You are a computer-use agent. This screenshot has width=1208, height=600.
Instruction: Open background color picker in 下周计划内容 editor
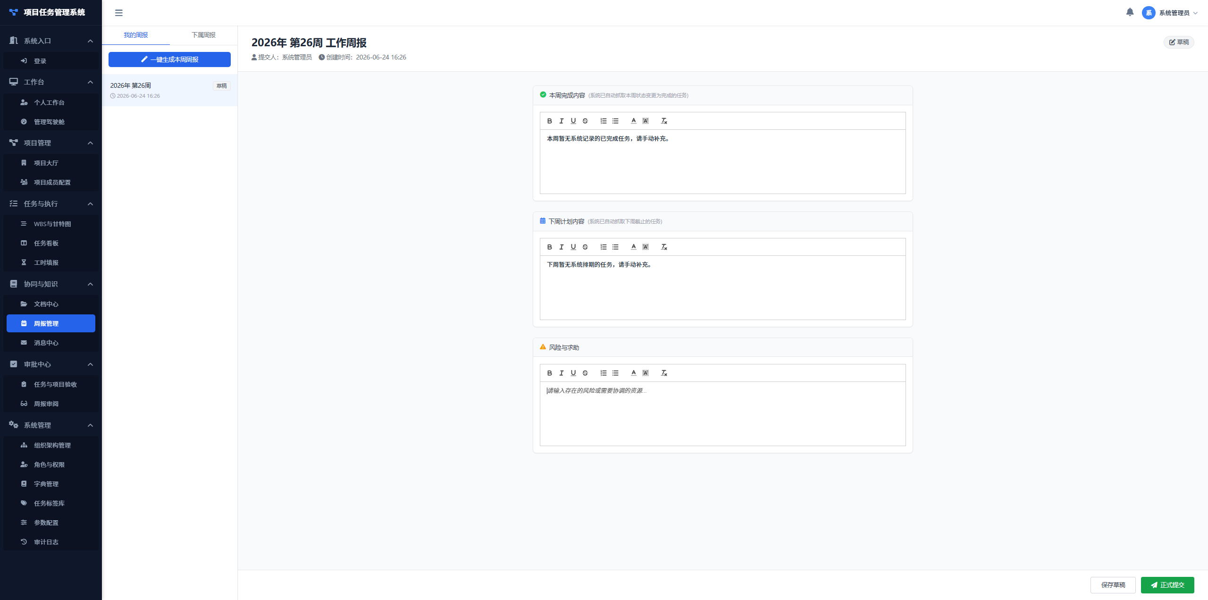coord(646,247)
